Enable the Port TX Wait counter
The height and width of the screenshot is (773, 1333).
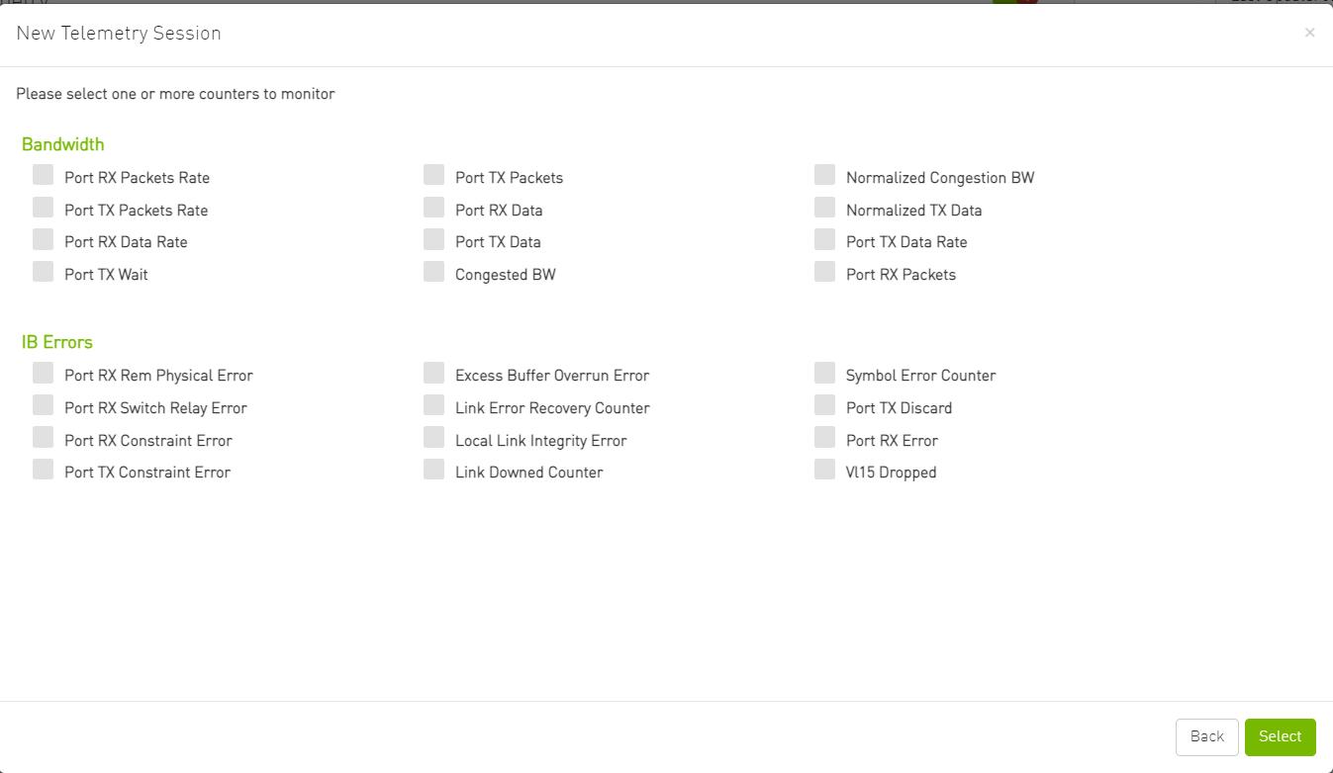point(44,271)
